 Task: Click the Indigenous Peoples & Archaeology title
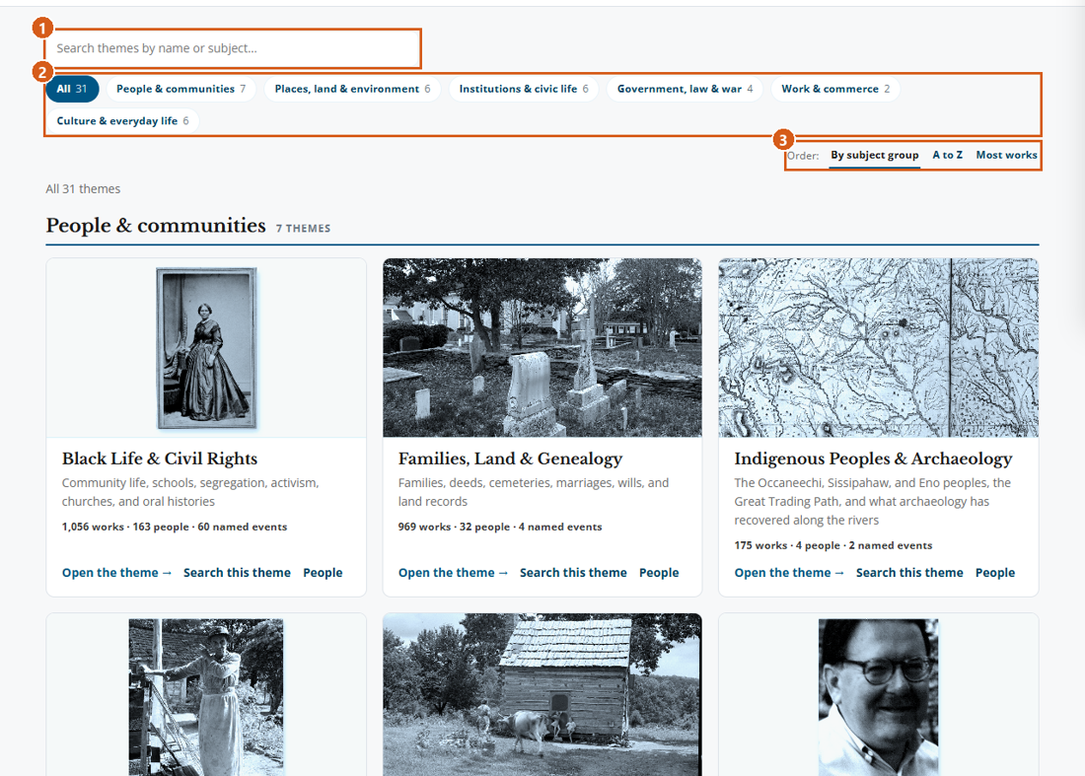click(873, 459)
